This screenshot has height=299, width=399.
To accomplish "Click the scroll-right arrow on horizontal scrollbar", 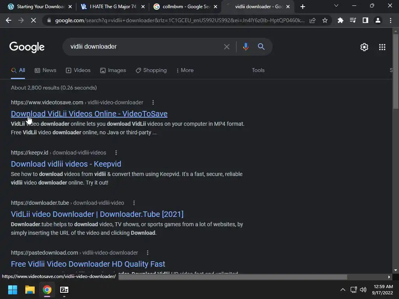I will click(x=389, y=277).
